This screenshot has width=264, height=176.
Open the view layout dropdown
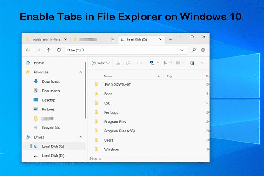(x=180, y=63)
